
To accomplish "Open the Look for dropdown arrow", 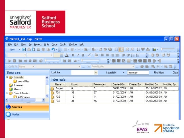I will click(96, 73).
